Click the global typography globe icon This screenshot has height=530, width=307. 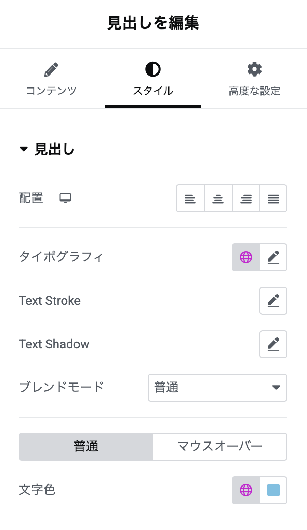246,257
